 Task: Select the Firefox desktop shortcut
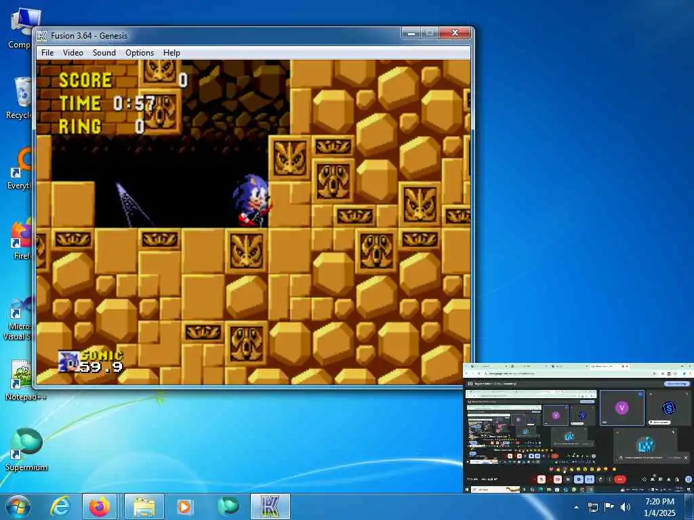[21, 239]
